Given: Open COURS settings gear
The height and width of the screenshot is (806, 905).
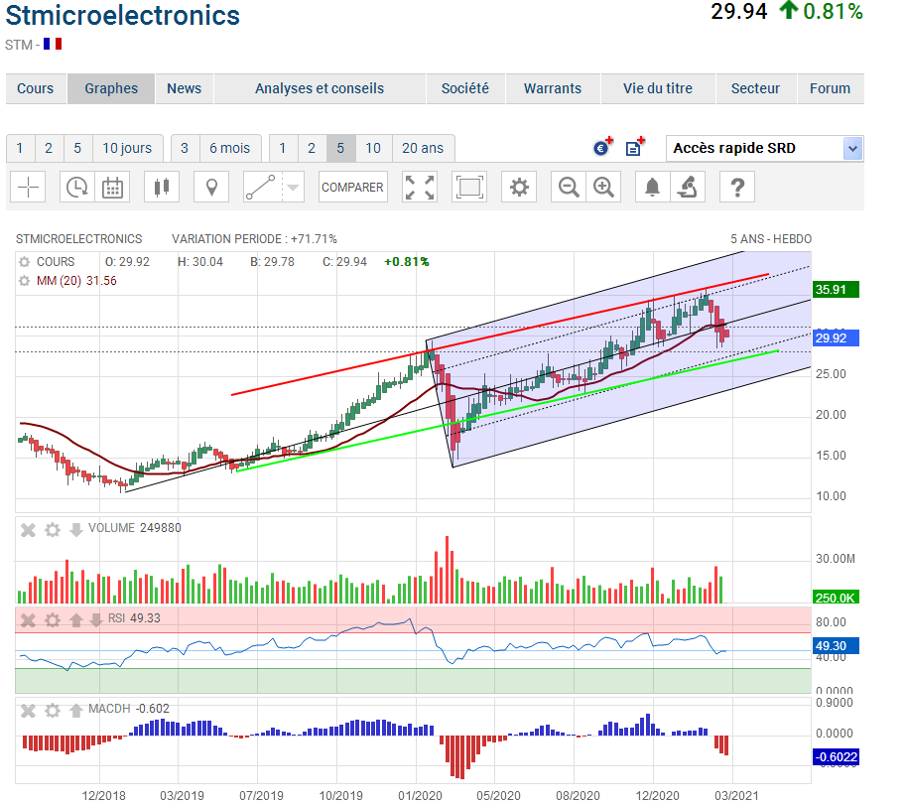Looking at the screenshot, I should [24, 262].
